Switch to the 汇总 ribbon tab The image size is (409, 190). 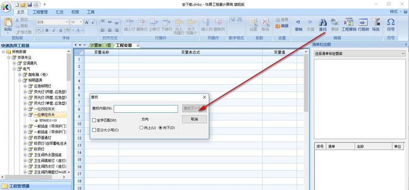tap(60, 12)
